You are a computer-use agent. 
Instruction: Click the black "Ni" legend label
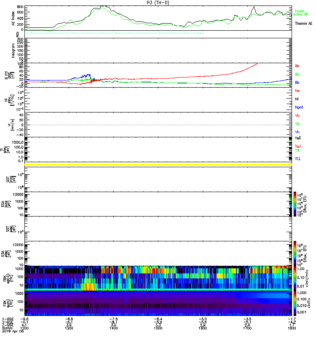tap(297, 99)
